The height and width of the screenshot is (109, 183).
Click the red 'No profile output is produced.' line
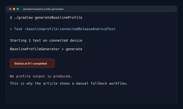[41, 76]
